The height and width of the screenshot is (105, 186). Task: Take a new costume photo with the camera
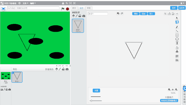point(84,16)
